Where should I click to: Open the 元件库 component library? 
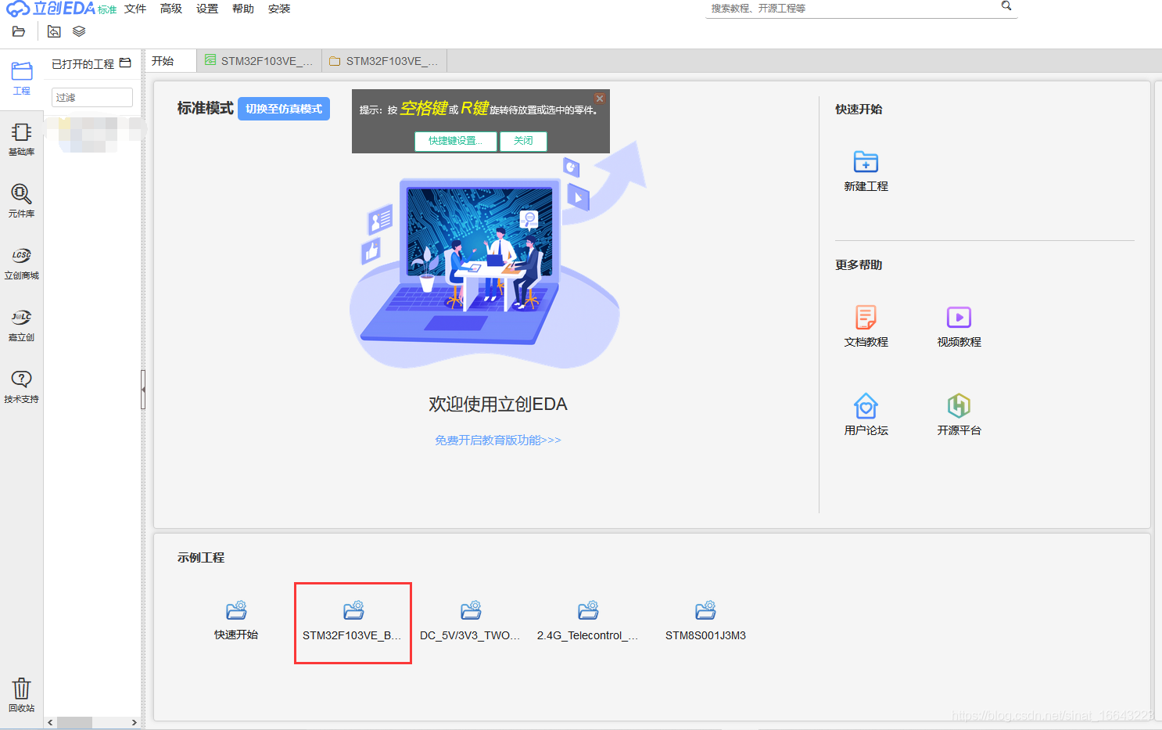point(22,201)
